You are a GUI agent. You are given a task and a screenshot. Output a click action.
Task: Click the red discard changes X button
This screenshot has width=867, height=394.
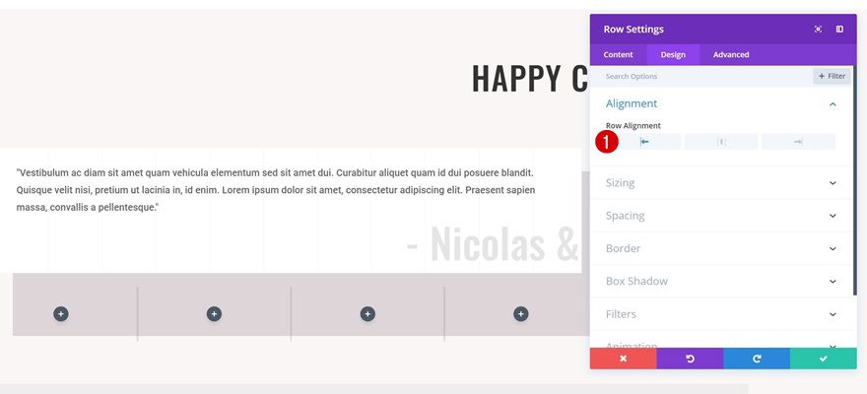click(623, 359)
